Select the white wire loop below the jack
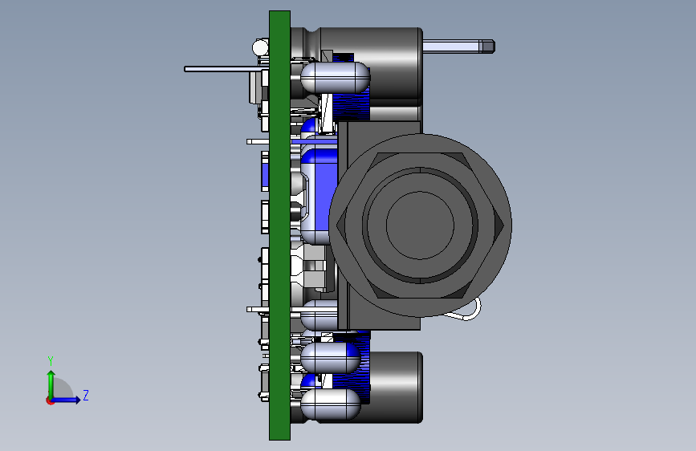696x451 pixels. click(x=467, y=311)
